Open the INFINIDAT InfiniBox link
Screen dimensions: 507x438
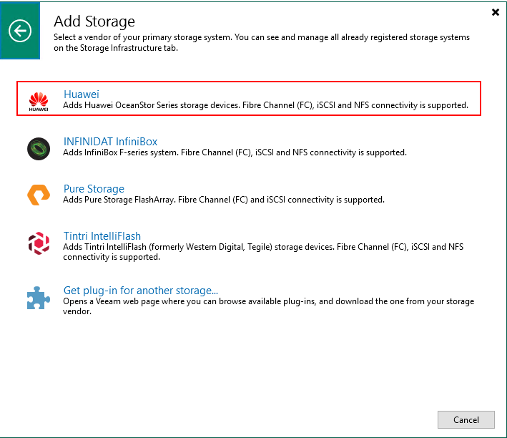click(110, 142)
